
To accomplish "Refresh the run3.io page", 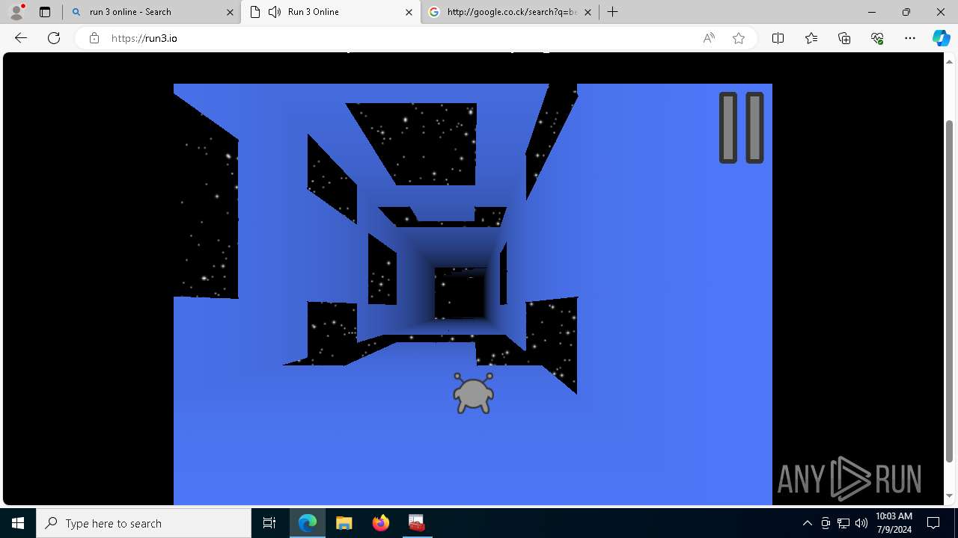I will pos(54,38).
